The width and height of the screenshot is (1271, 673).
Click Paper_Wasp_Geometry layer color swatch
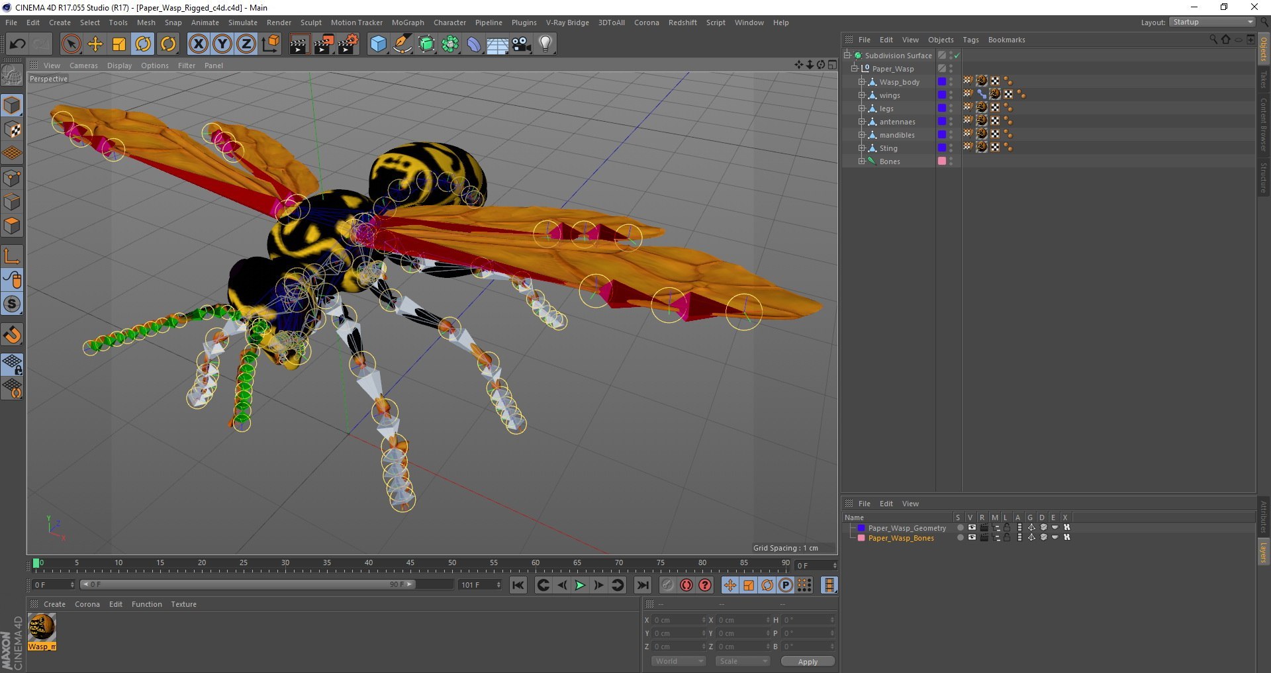(861, 528)
